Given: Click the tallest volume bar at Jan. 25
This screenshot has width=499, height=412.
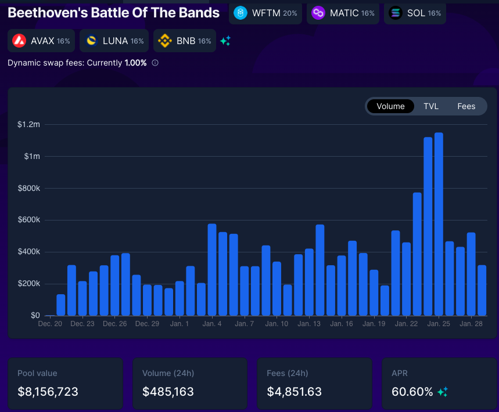Looking at the screenshot, I should pos(439,224).
